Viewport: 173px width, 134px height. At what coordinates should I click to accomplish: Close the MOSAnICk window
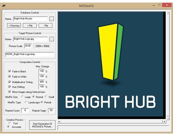coord(167,5)
